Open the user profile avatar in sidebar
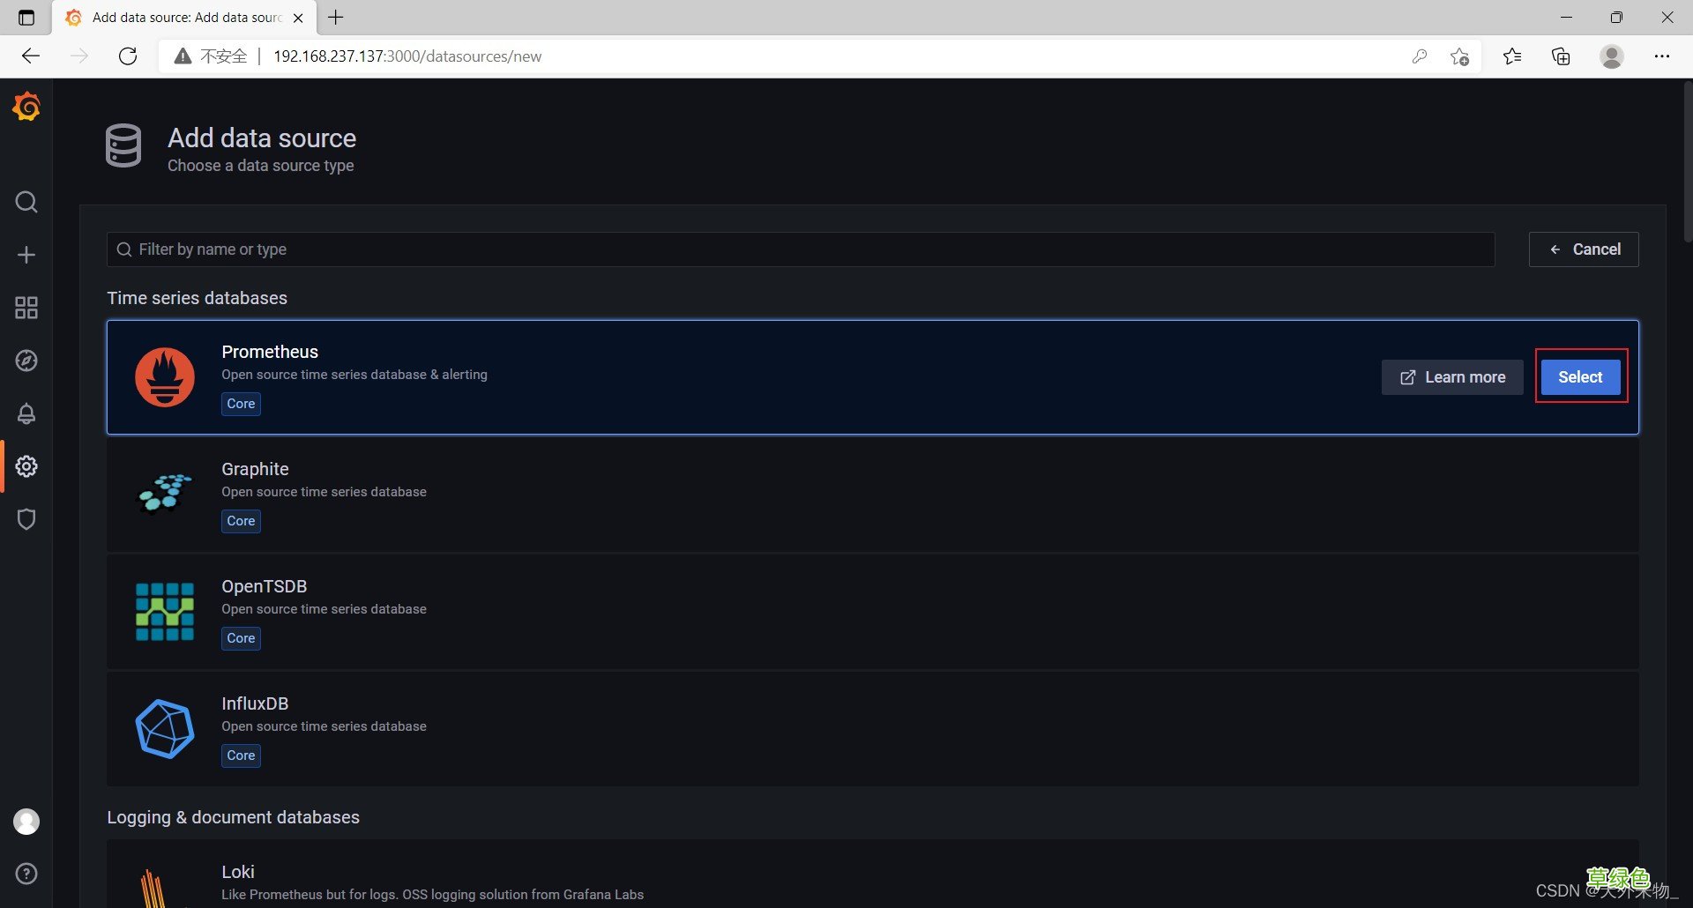This screenshot has width=1693, height=908. click(26, 822)
